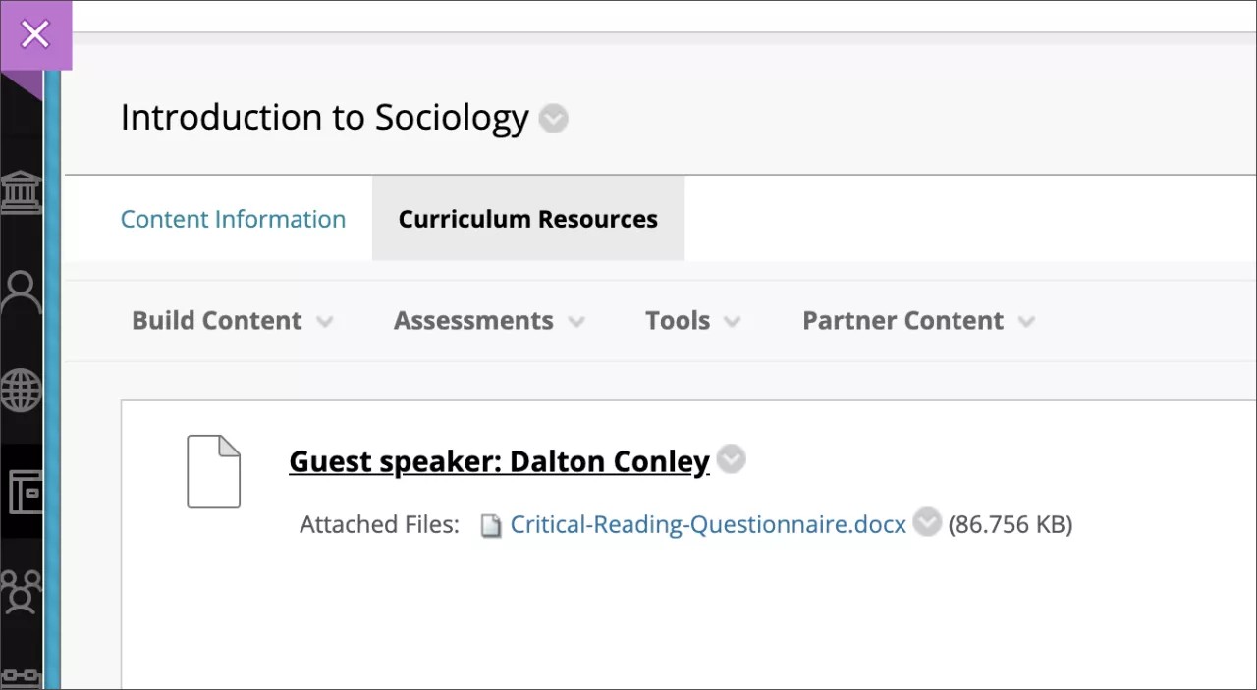Close the panel with the purple X
The image size is (1257, 690).
pos(35,35)
